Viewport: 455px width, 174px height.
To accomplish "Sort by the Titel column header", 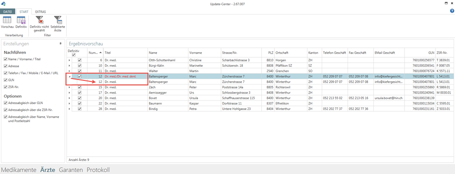I will point(126,53).
